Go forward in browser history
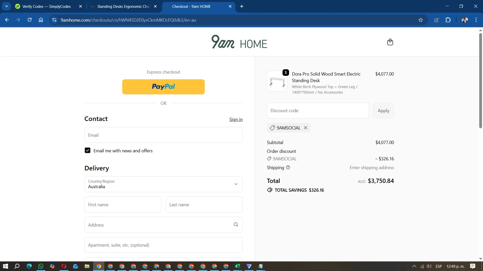483x271 pixels. (18, 20)
